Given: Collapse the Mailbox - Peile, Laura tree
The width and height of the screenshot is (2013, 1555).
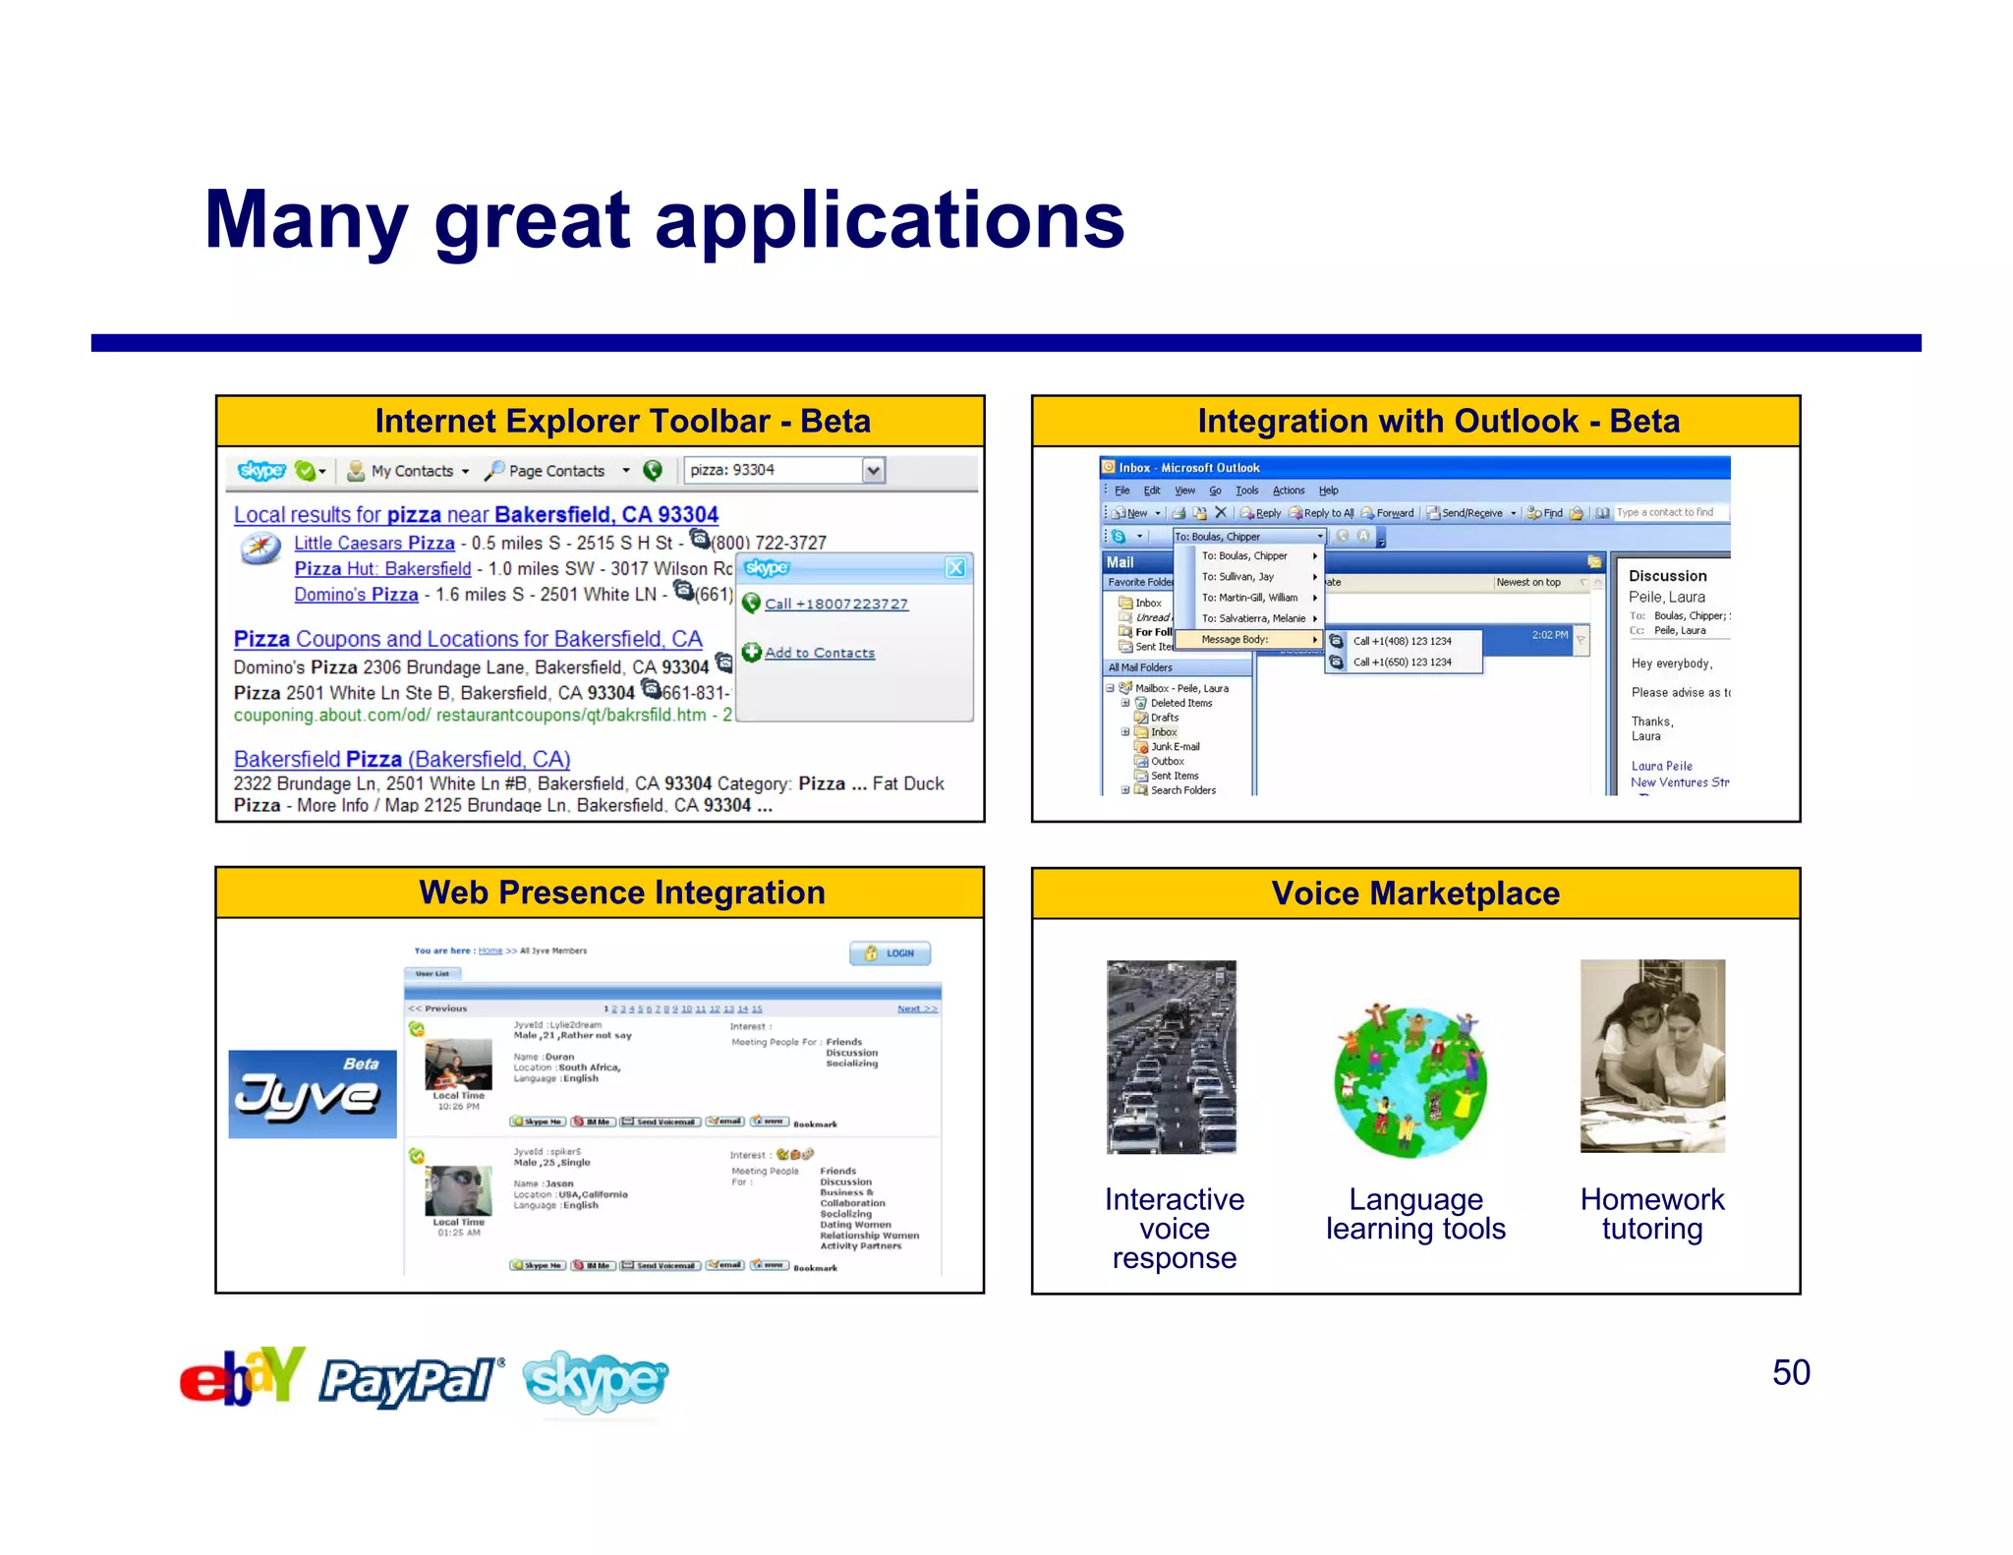Looking at the screenshot, I should (x=1110, y=688).
